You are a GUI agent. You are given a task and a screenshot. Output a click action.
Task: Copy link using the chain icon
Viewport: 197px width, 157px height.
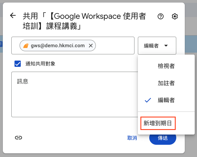coord(18,138)
